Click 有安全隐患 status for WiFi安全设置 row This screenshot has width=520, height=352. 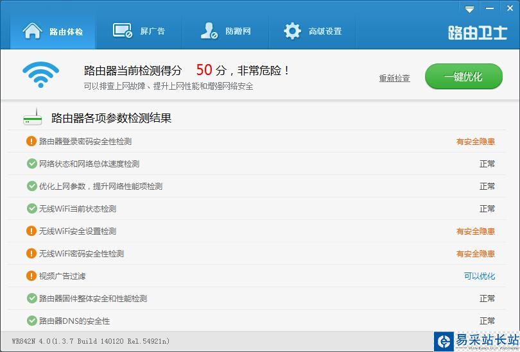[x=476, y=231]
